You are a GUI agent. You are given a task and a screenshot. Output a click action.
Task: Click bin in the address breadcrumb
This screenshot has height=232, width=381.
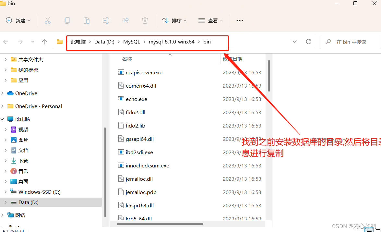207,42
